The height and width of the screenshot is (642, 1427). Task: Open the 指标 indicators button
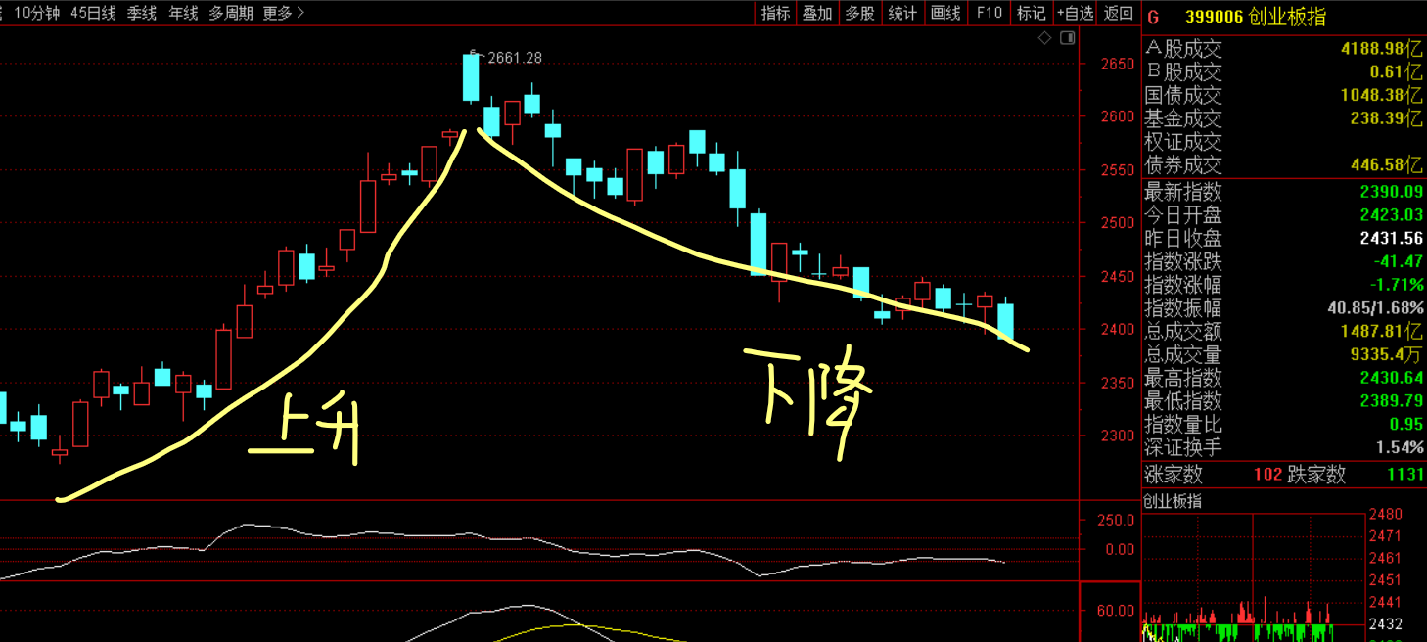(776, 13)
